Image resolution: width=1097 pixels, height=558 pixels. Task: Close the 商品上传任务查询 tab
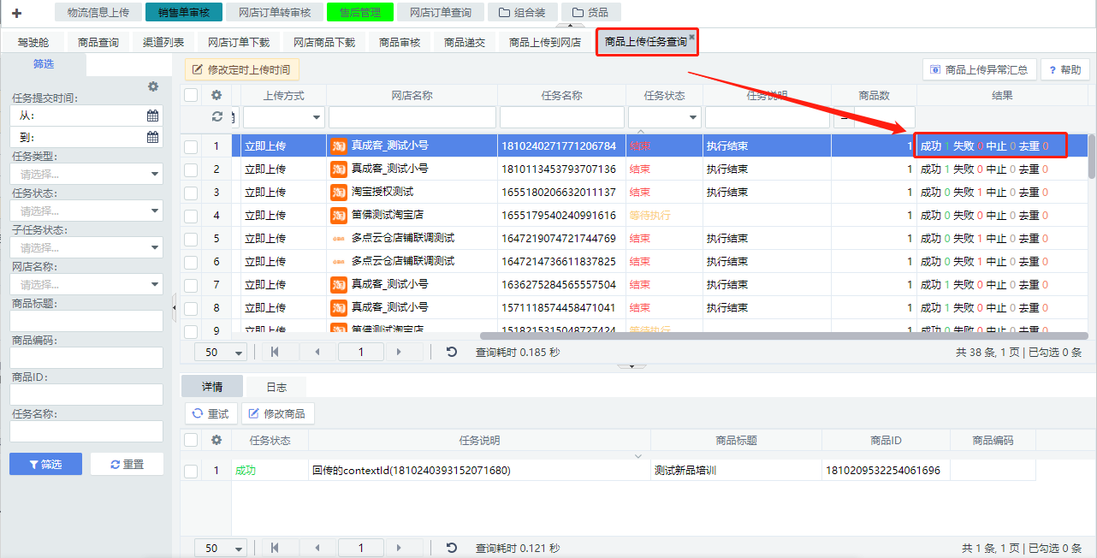(x=691, y=36)
